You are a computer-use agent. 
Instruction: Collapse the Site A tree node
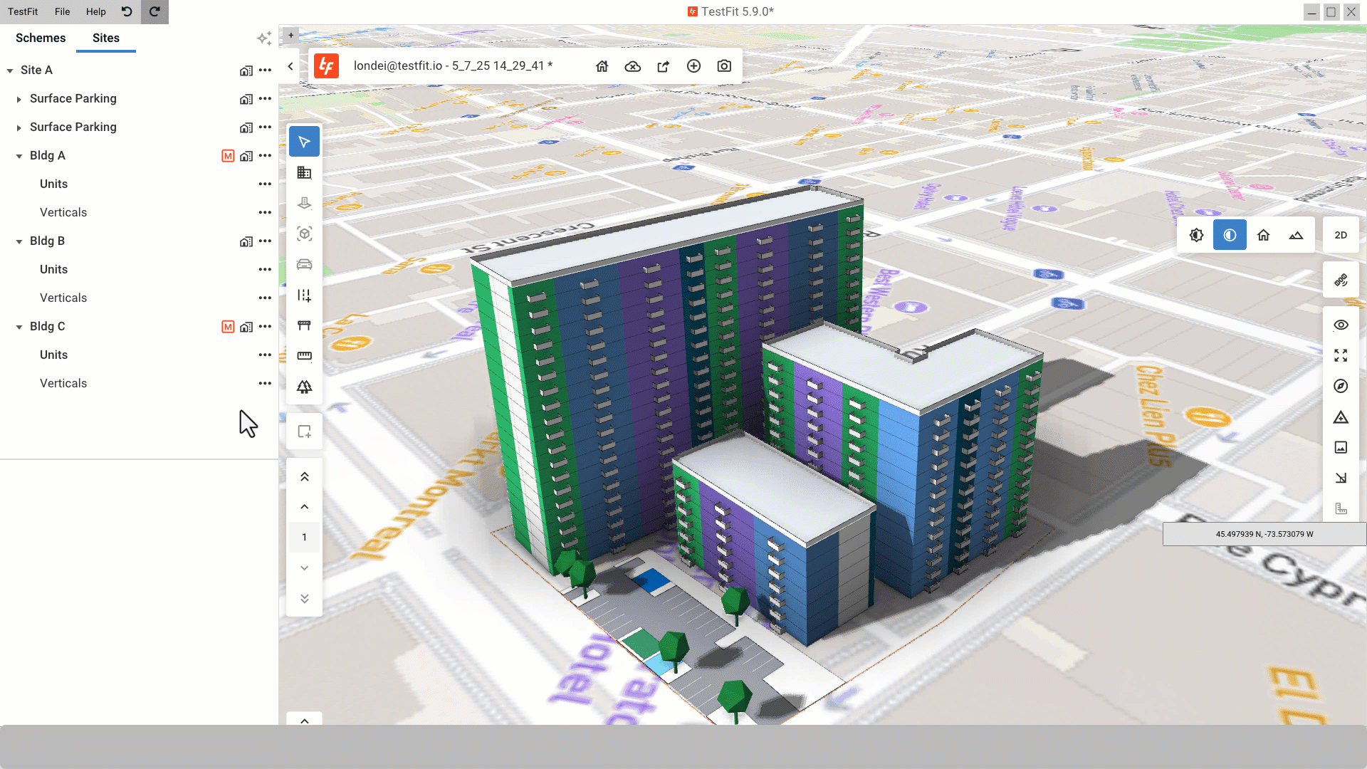(10, 70)
